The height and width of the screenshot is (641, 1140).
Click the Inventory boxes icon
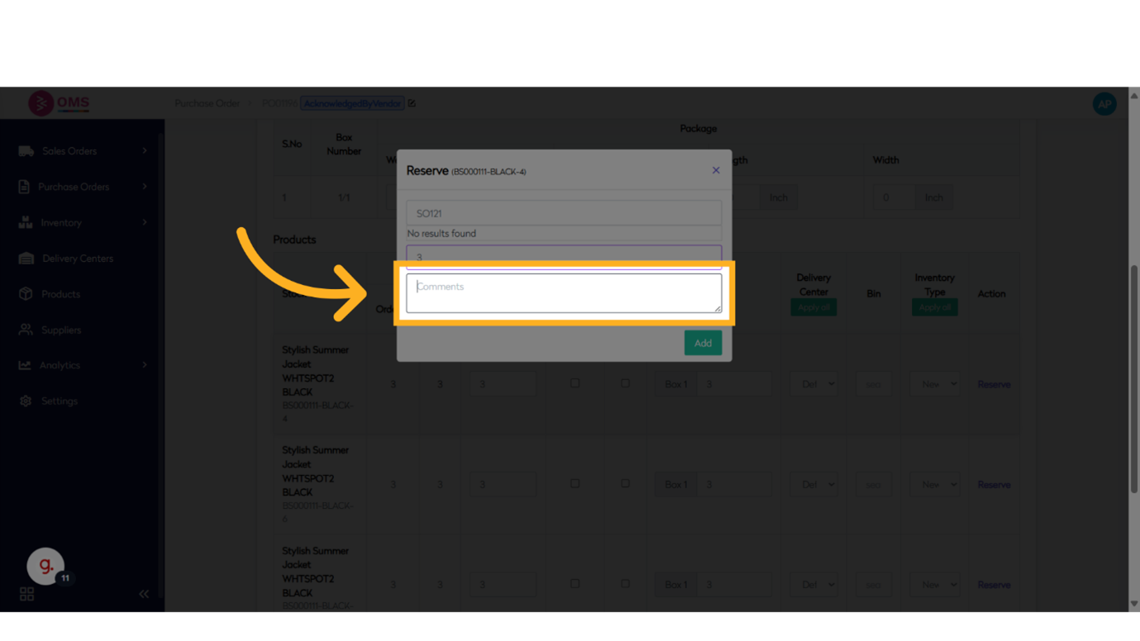tap(26, 222)
